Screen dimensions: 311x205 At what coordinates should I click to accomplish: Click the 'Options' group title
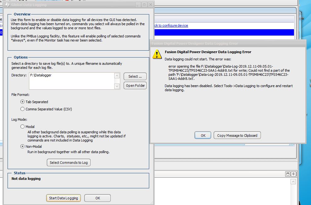21,57
